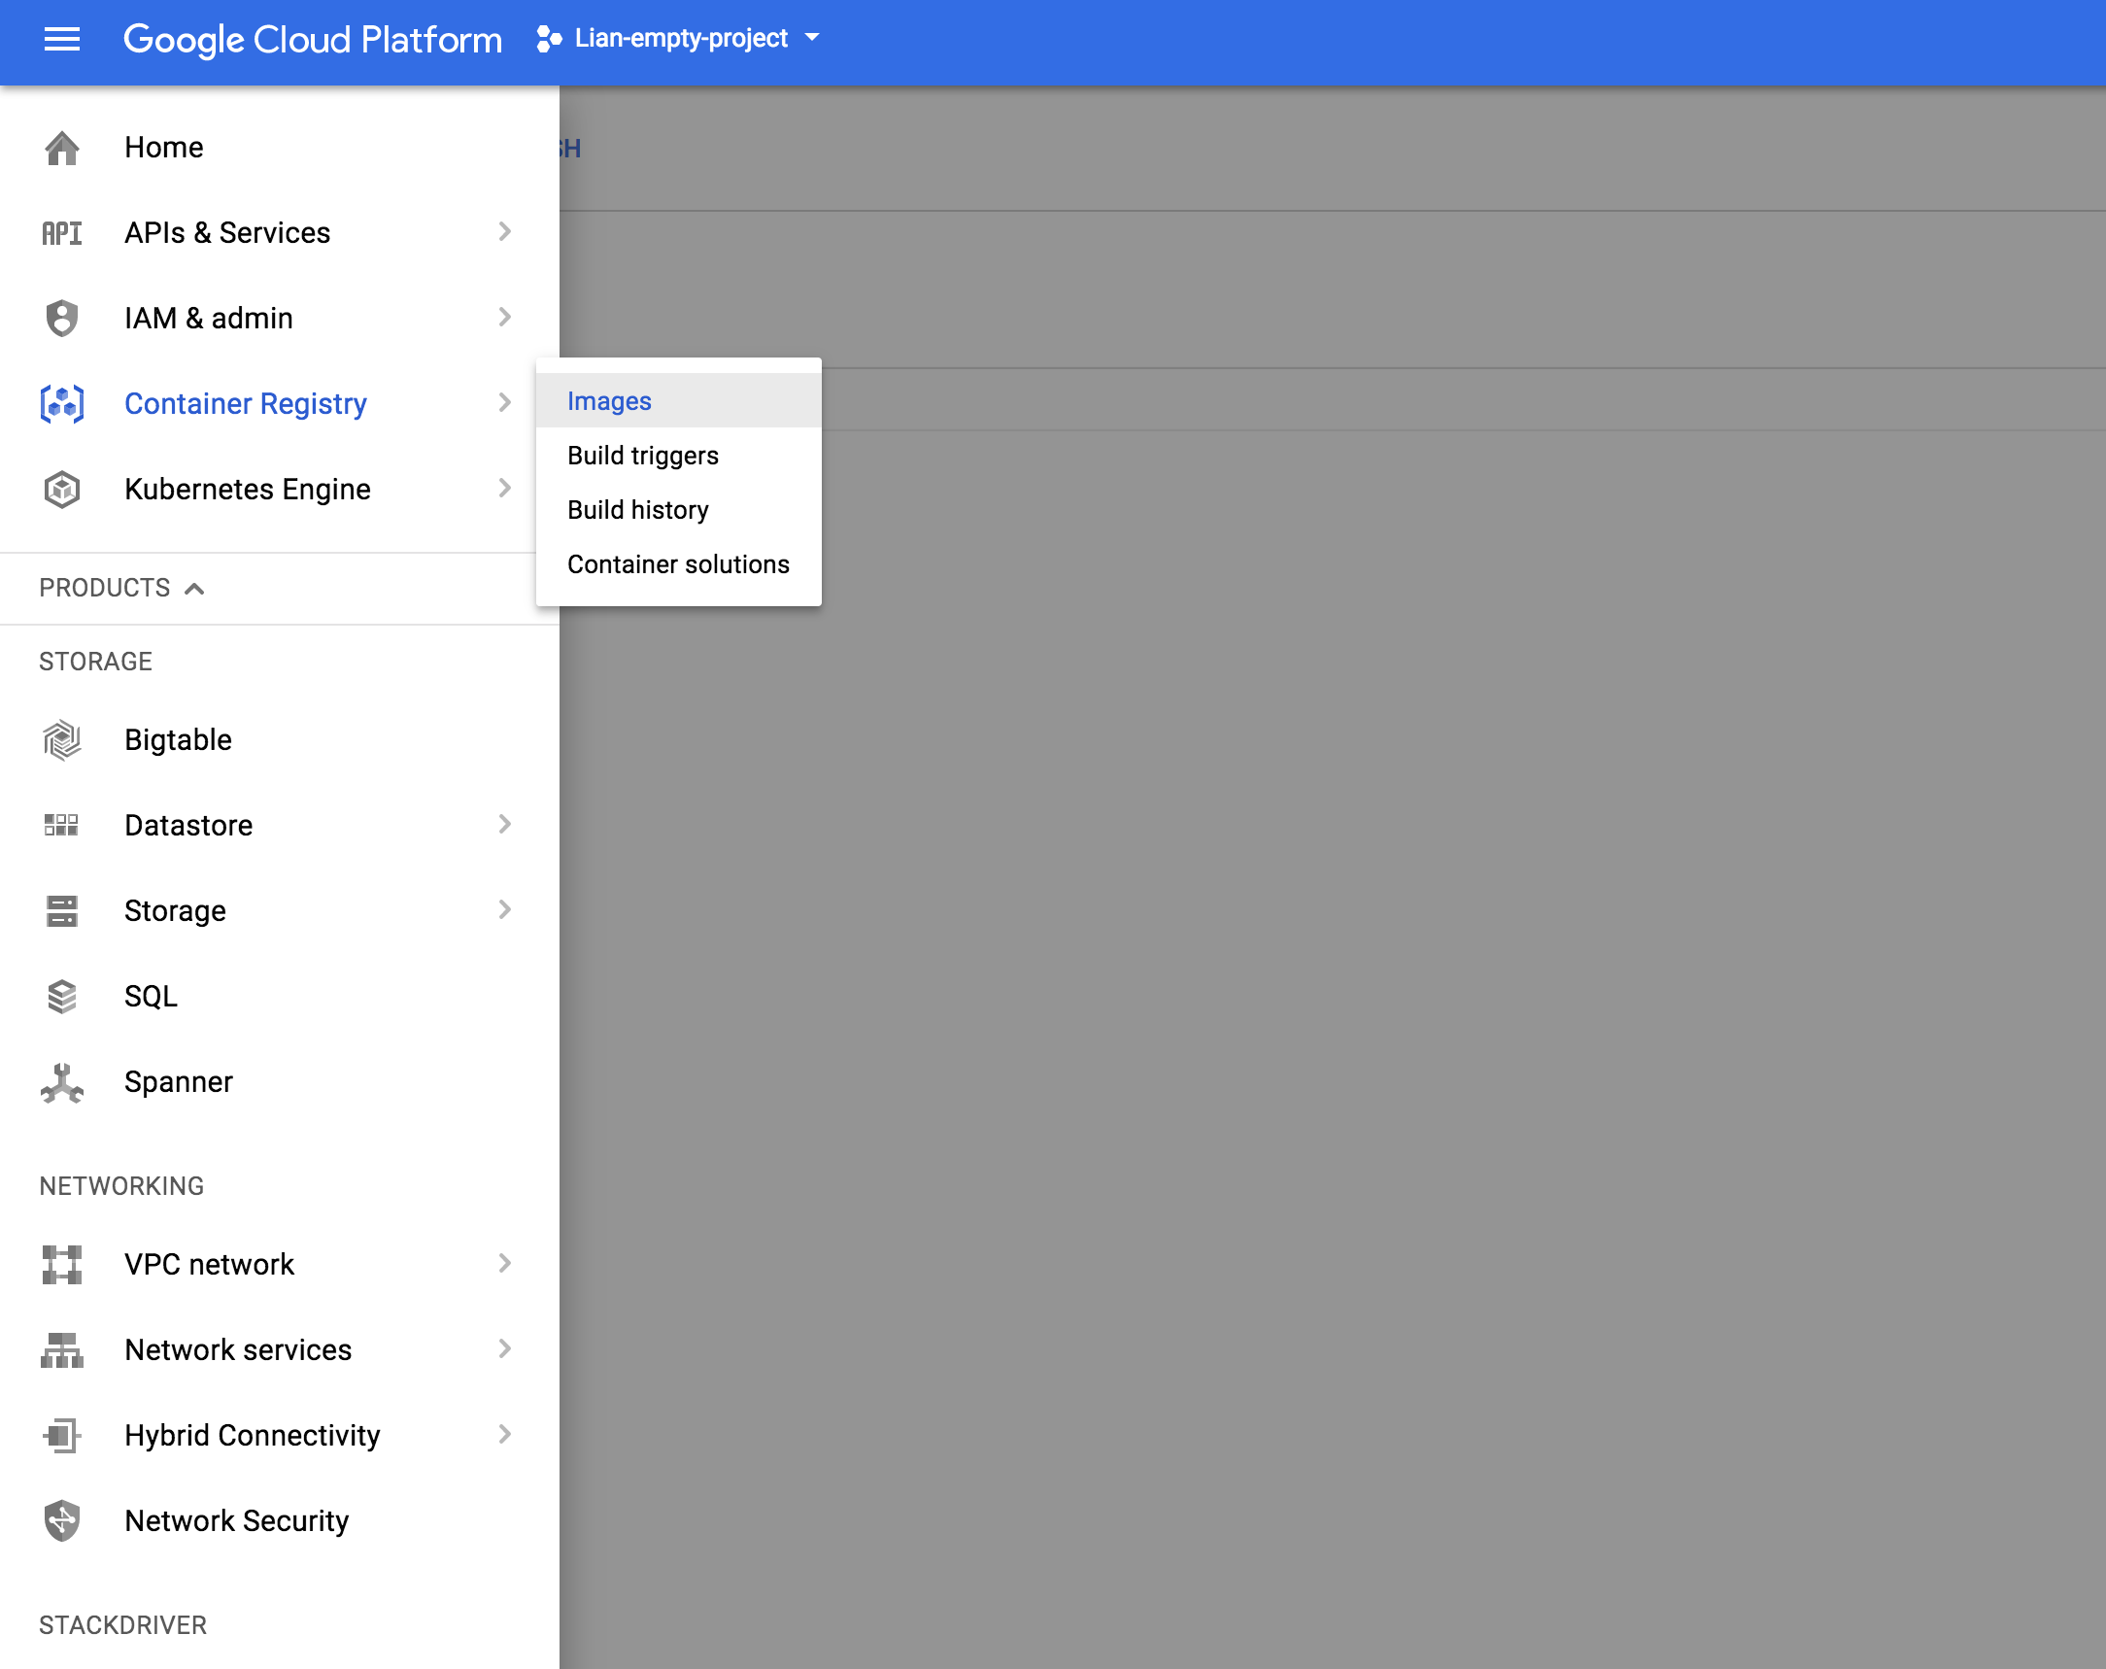Click the Bigtable icon
The width and height of the screenshot is (2106, 1669).
click(61, 739)
